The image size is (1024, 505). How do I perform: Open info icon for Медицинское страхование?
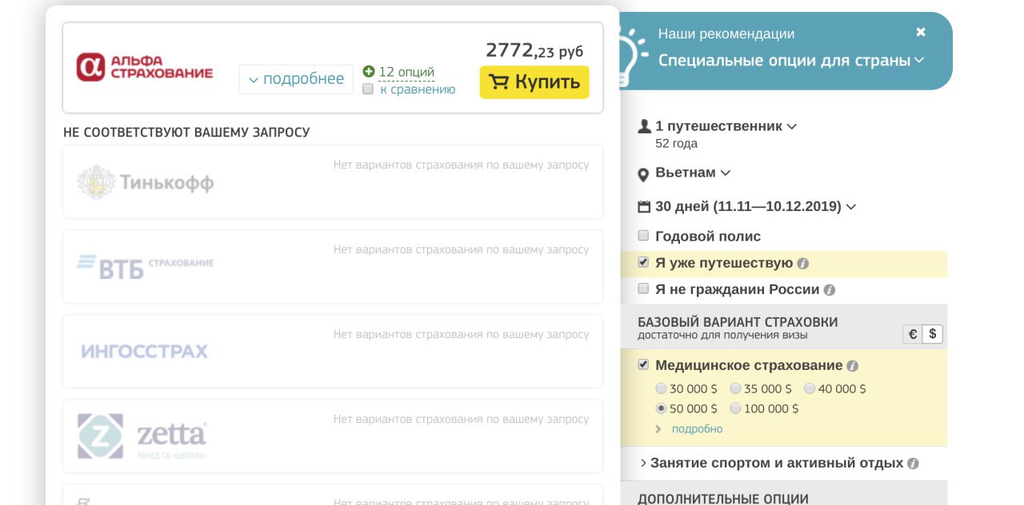pos(852,366)
